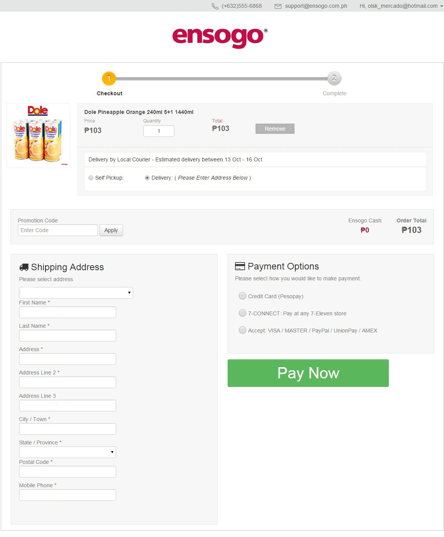Click the Apply promotion code button
Image resolution: width=444 pixels, height=537 pixels.
click(x=111, y=230)
